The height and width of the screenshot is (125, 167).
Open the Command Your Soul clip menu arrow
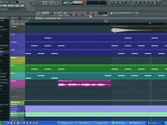58,81
